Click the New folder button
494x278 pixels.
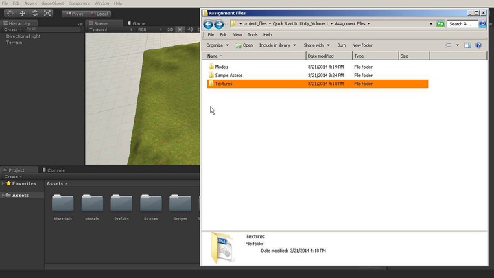(x=362, y=45)
